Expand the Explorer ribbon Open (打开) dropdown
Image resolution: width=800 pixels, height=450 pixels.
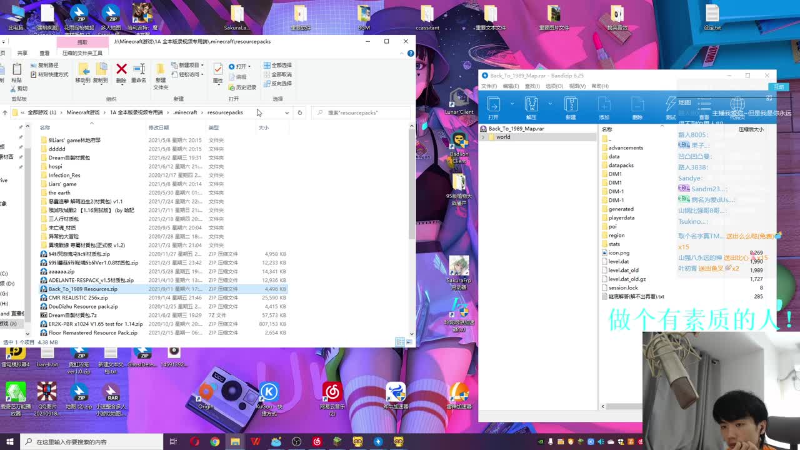[x=240, y=66]
